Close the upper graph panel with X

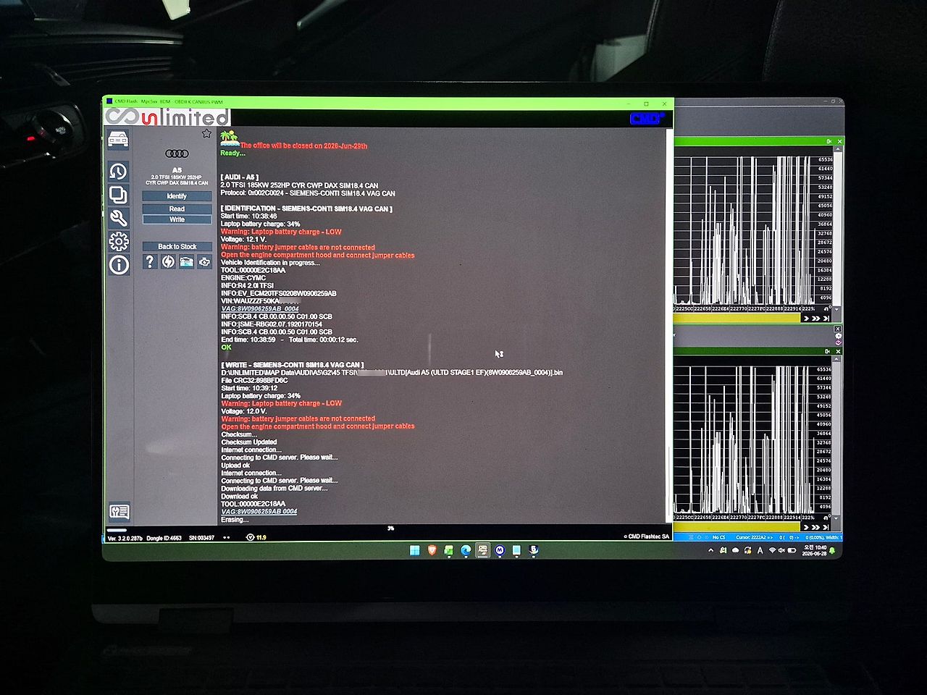click(839, 141)
